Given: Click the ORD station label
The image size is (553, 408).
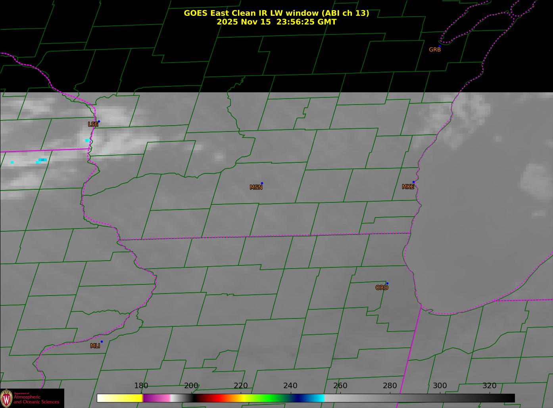Looking at the screenshot, I should point(382,288).
